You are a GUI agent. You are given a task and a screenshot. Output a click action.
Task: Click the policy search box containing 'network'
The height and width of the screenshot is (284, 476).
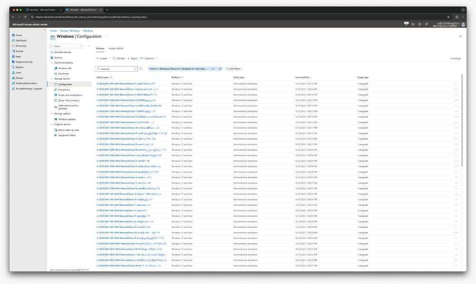[116, 69]
